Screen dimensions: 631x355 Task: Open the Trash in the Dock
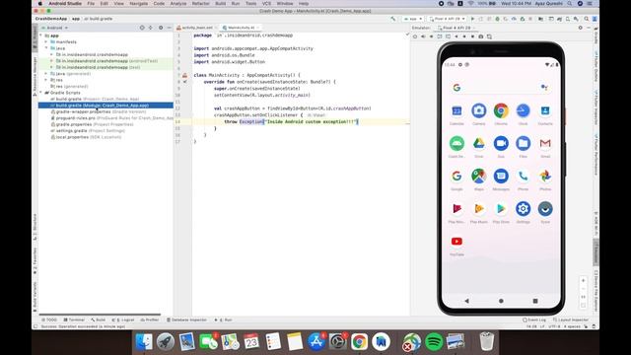(487, 342)
